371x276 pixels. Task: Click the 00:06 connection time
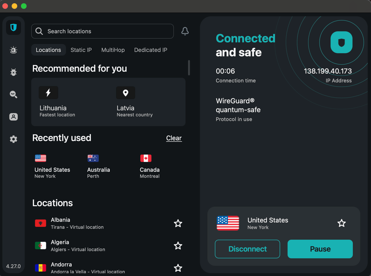coord(225,71)
